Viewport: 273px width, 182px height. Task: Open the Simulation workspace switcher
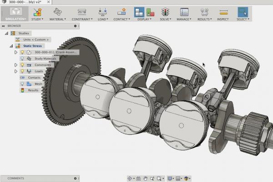[x=15, y=12]
